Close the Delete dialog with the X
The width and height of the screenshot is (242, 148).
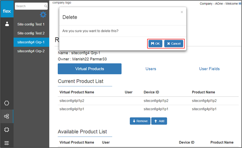pos(182,12)
